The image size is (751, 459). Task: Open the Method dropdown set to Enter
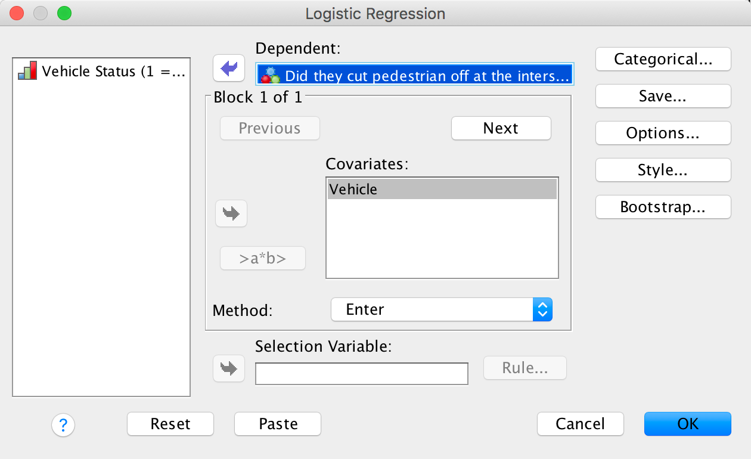pyautogui.click(x=442, y=309)
